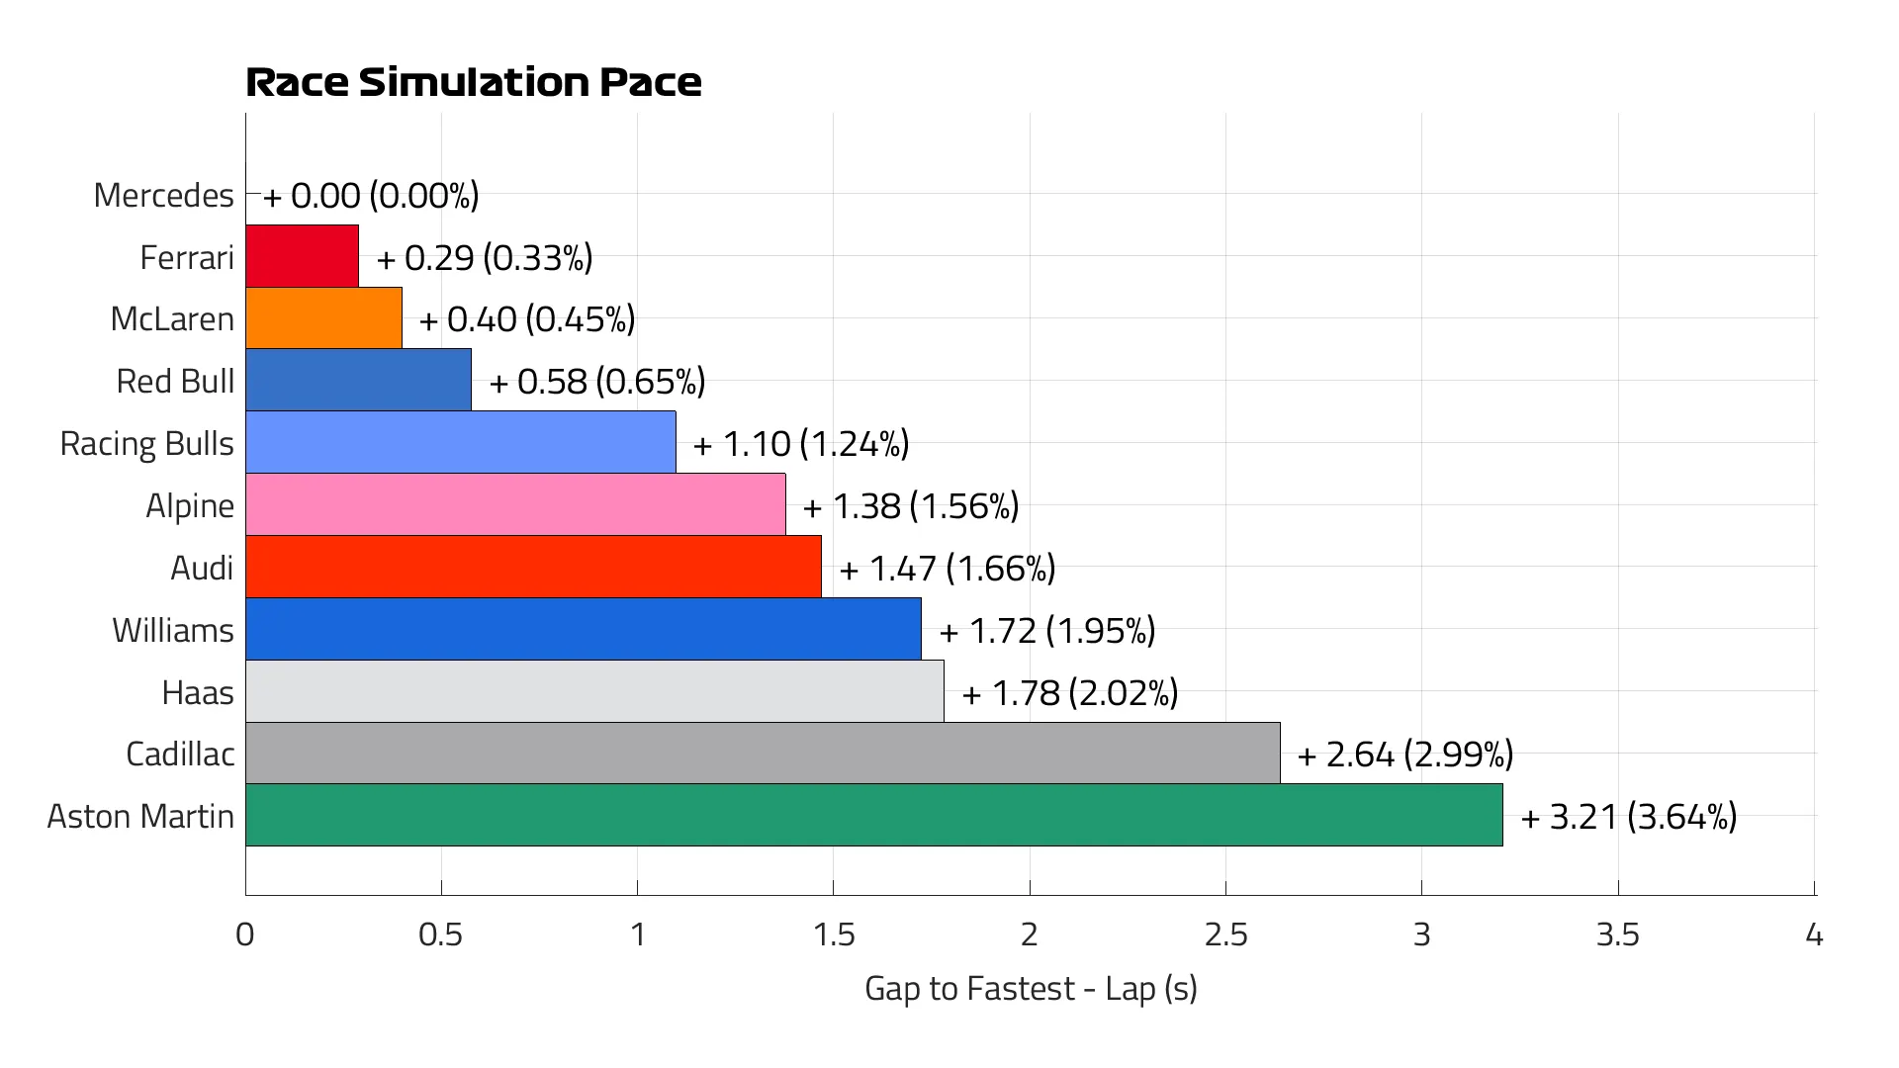Click the Audi bar
Screen dimensions: 1899x1068
click(x=534, y=568)
